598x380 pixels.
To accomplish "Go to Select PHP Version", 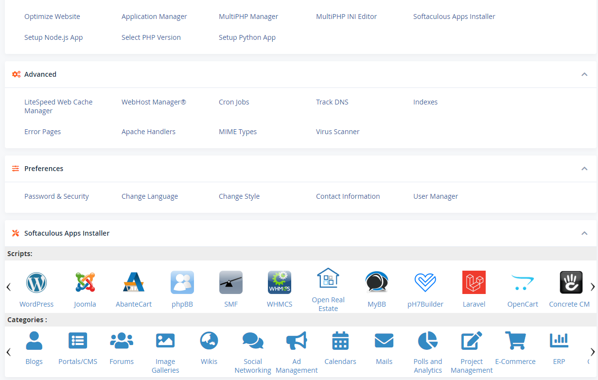I will click(151, 37).
